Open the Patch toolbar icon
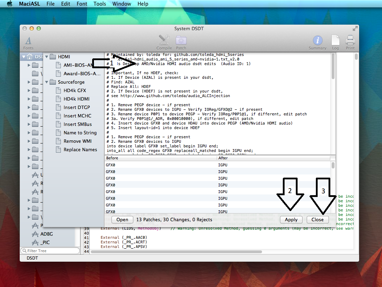This screenshot has height=287, width=382. pos(181,40)
